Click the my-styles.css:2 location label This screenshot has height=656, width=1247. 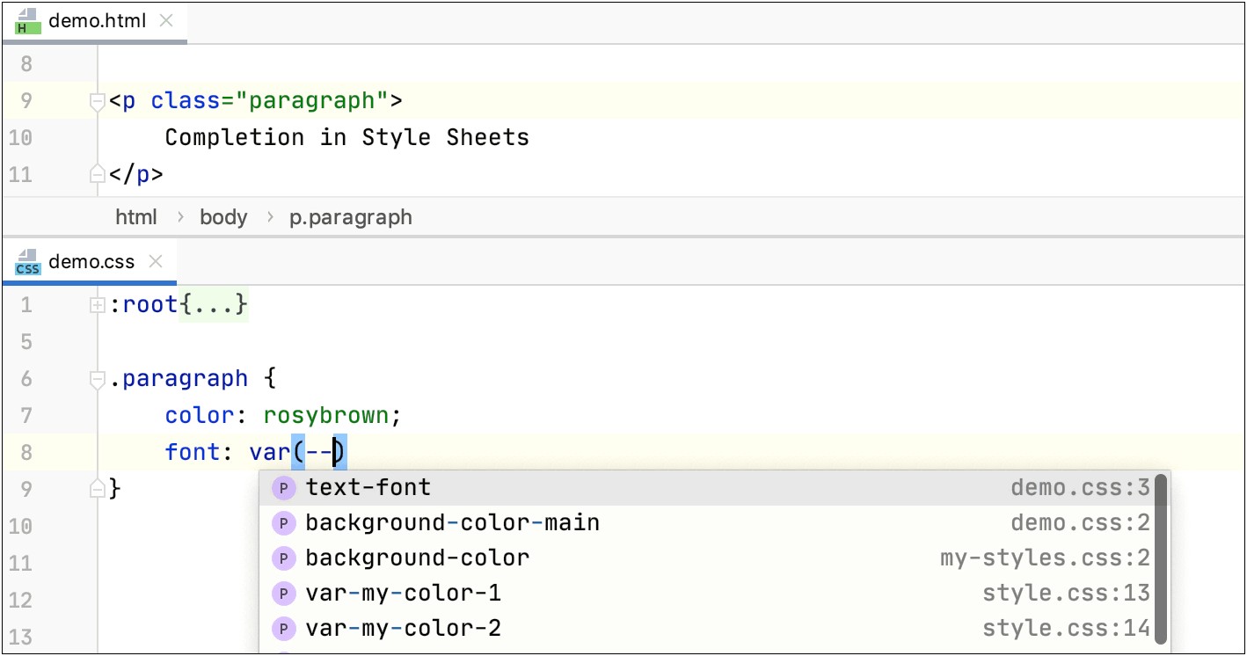(x=1045, y=559)
